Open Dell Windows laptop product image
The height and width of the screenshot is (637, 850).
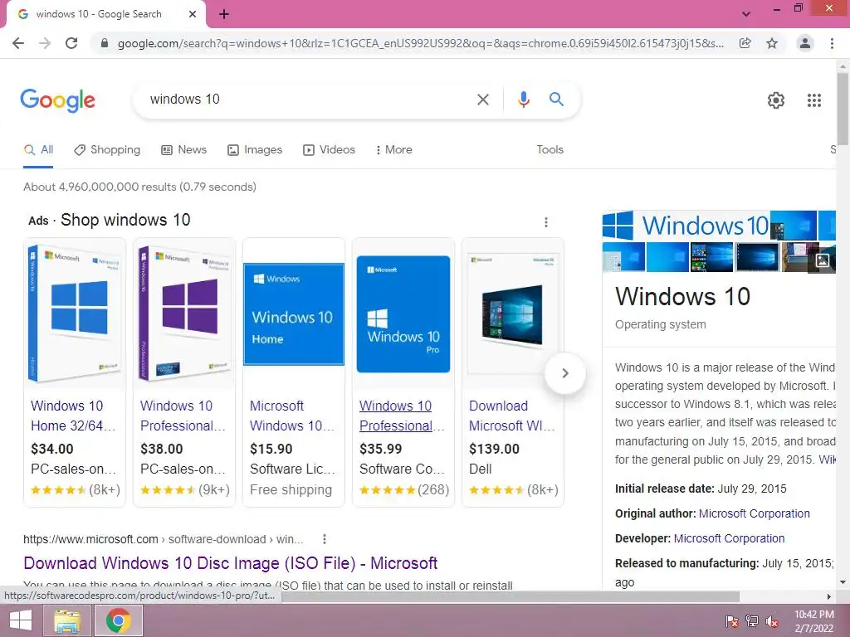[513, 314]
